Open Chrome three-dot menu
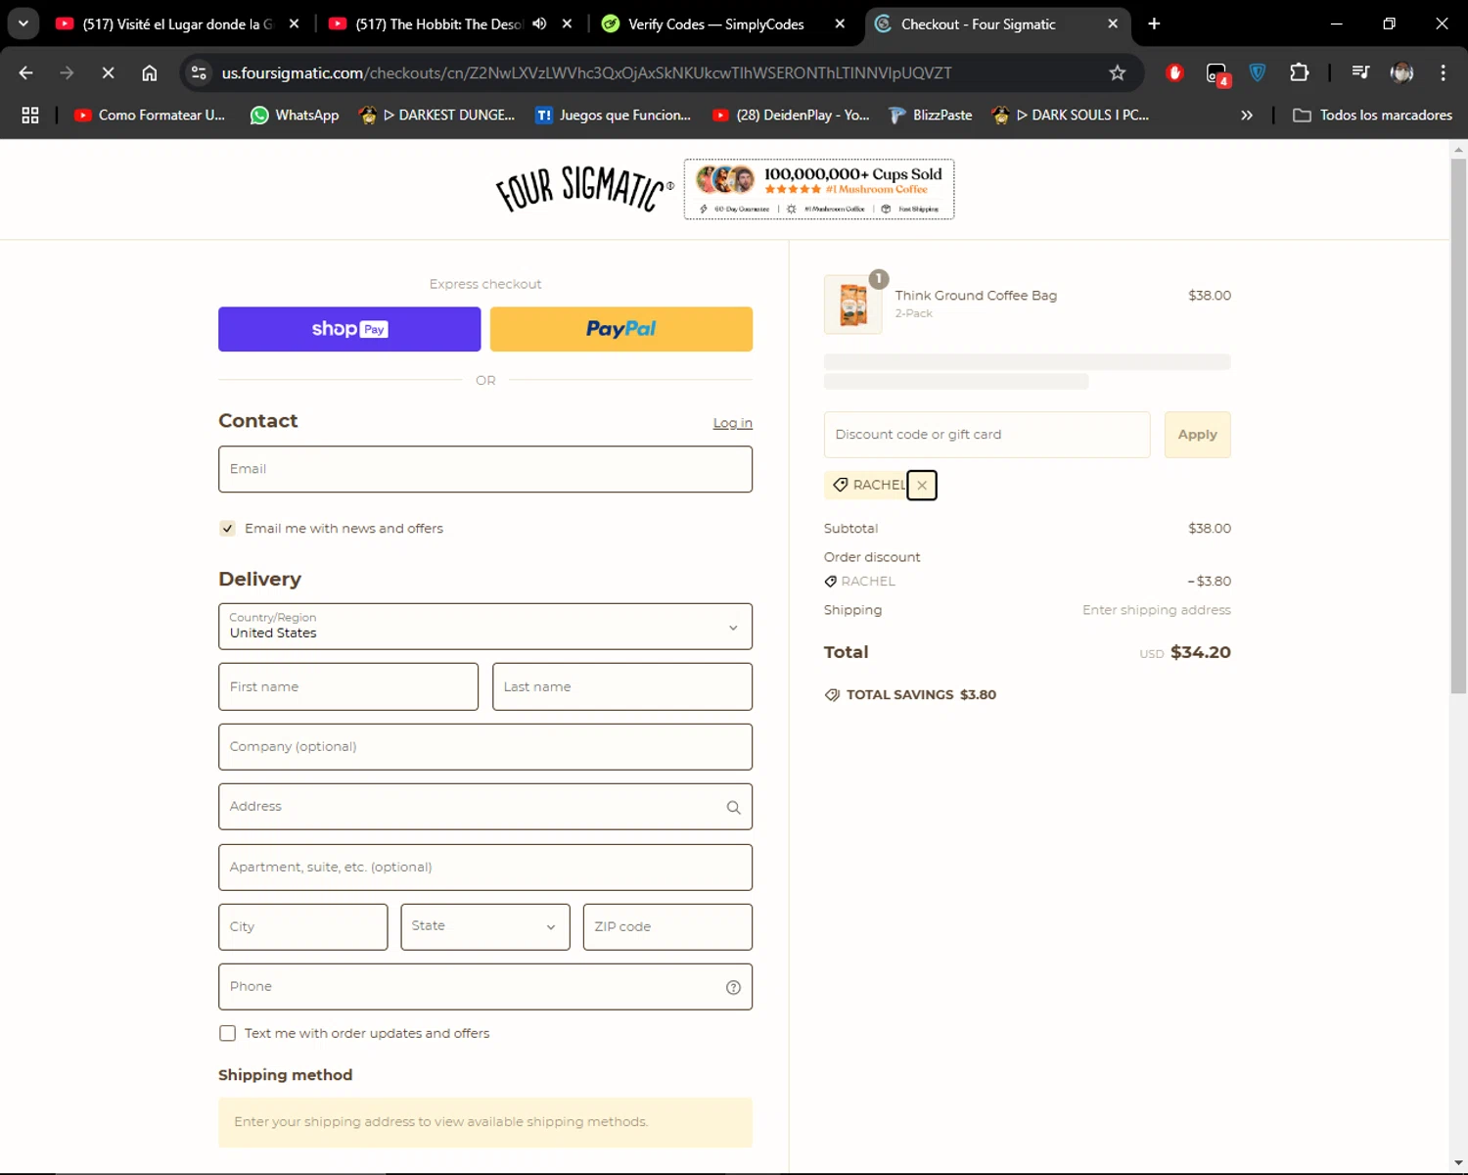1468x1175 pixels. pyautogui.click(x=1443, y=72)
